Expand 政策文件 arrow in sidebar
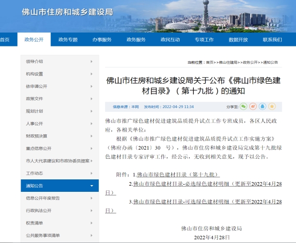Screen dimensions: 296x243 pyautogui.click(x=91, y=99)
